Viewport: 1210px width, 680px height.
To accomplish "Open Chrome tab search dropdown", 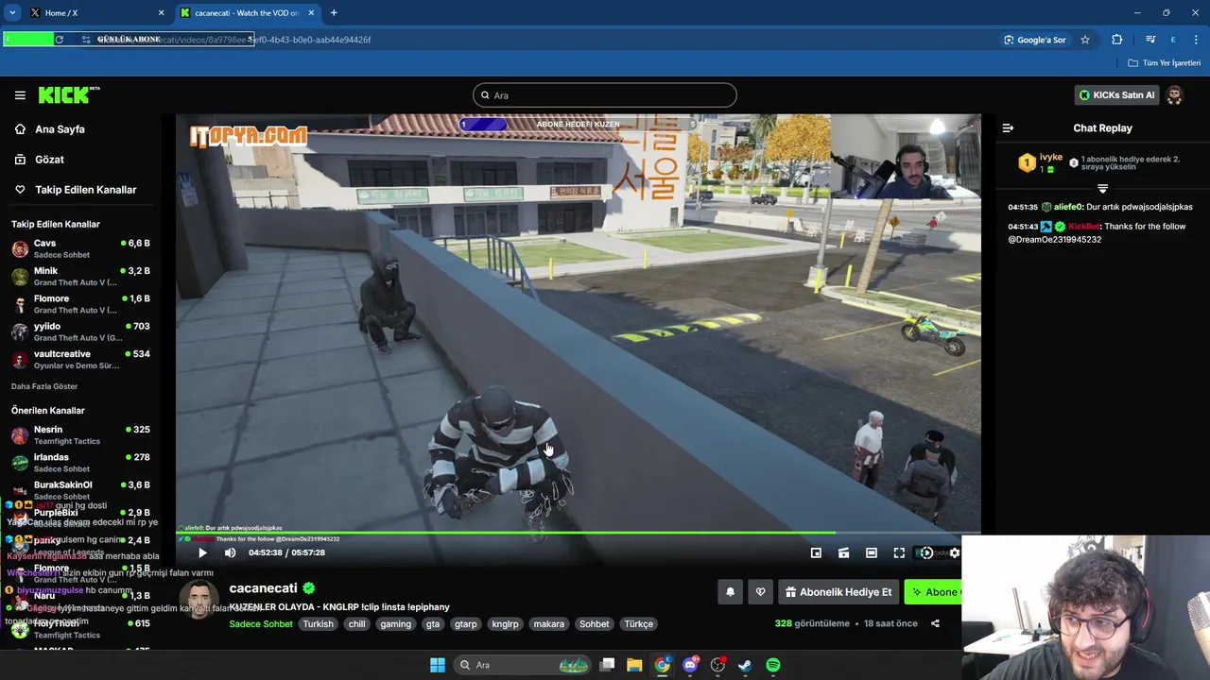I will [x=12, y=13].
